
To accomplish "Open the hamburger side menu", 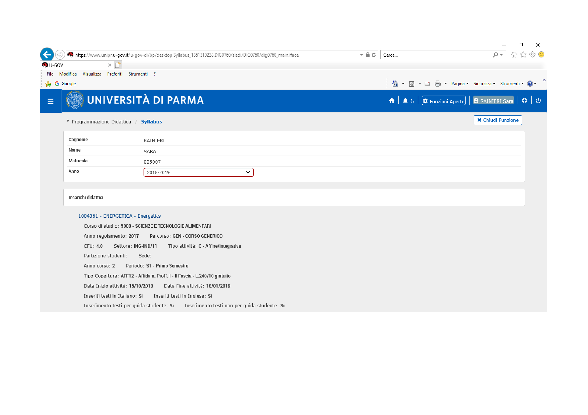I will pos(51,101).
